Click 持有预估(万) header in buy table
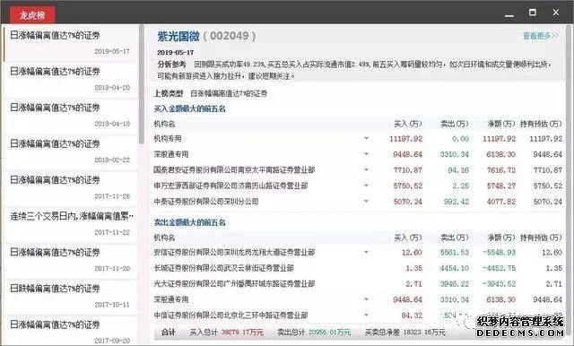574x346 pixels. (x=541, y=124)
